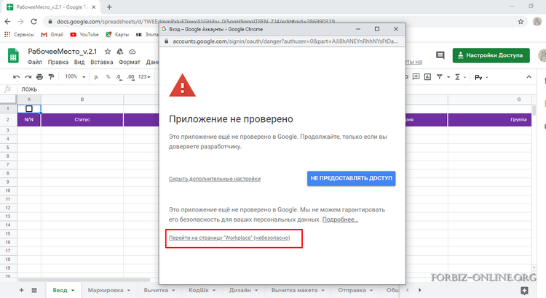Decrease decimal places with .0 button

(x=119, y=77)
